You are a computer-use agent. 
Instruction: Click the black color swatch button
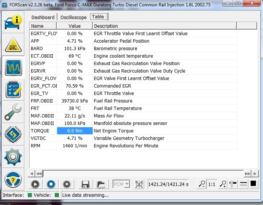pyautogui.click(x=253, y=184)
